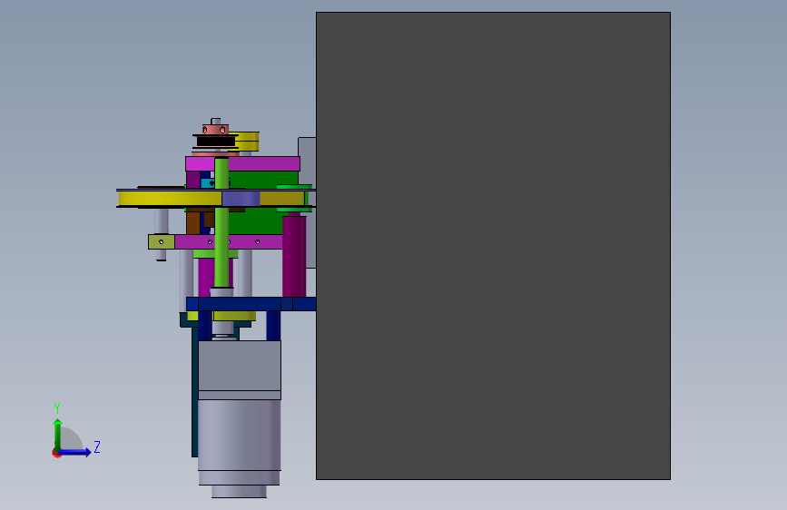This screenshot has width=787, height=510.
Task: Select the large yellow pulley disc
Action: tap(170, 198)
